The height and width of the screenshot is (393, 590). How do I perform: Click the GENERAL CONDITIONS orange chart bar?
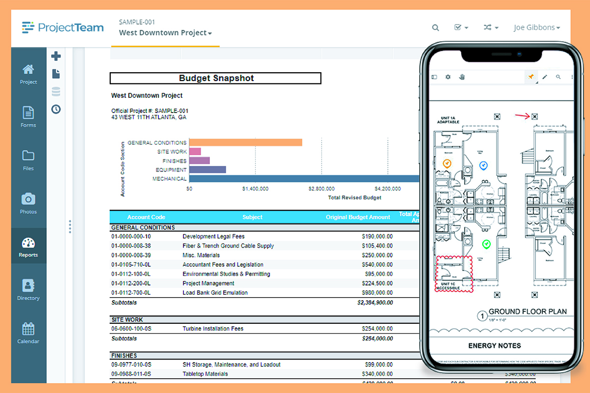click(x=245, y=142)
